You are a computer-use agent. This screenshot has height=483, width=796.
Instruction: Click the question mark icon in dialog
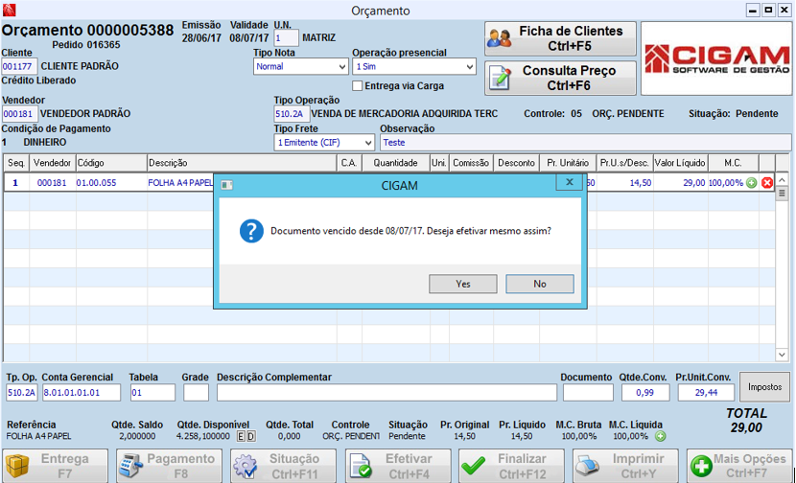coord(251,231)
